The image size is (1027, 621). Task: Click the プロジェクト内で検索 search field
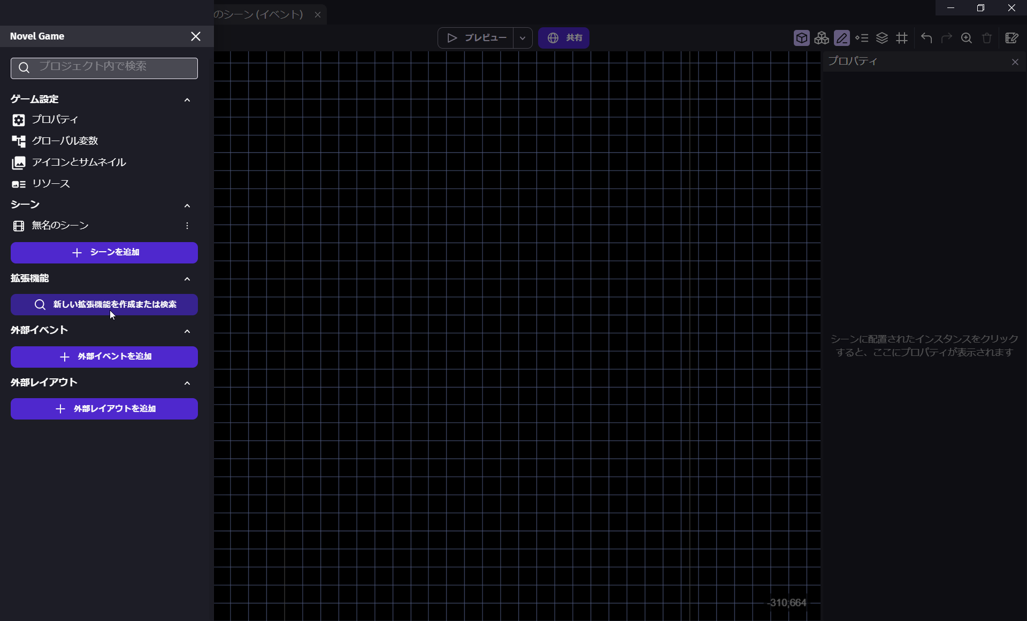(112, 67)
